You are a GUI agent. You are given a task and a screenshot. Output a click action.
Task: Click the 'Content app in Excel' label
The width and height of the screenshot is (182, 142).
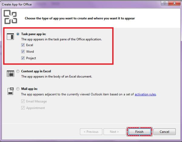pos(36,71)
